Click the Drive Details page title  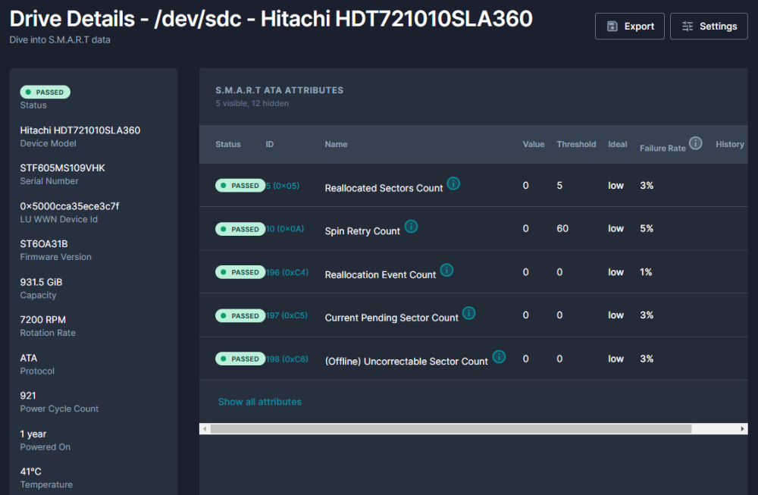(271, 19)
